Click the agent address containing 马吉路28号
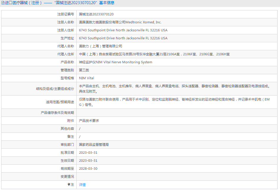280x191 pixels. tap(154, 54)
